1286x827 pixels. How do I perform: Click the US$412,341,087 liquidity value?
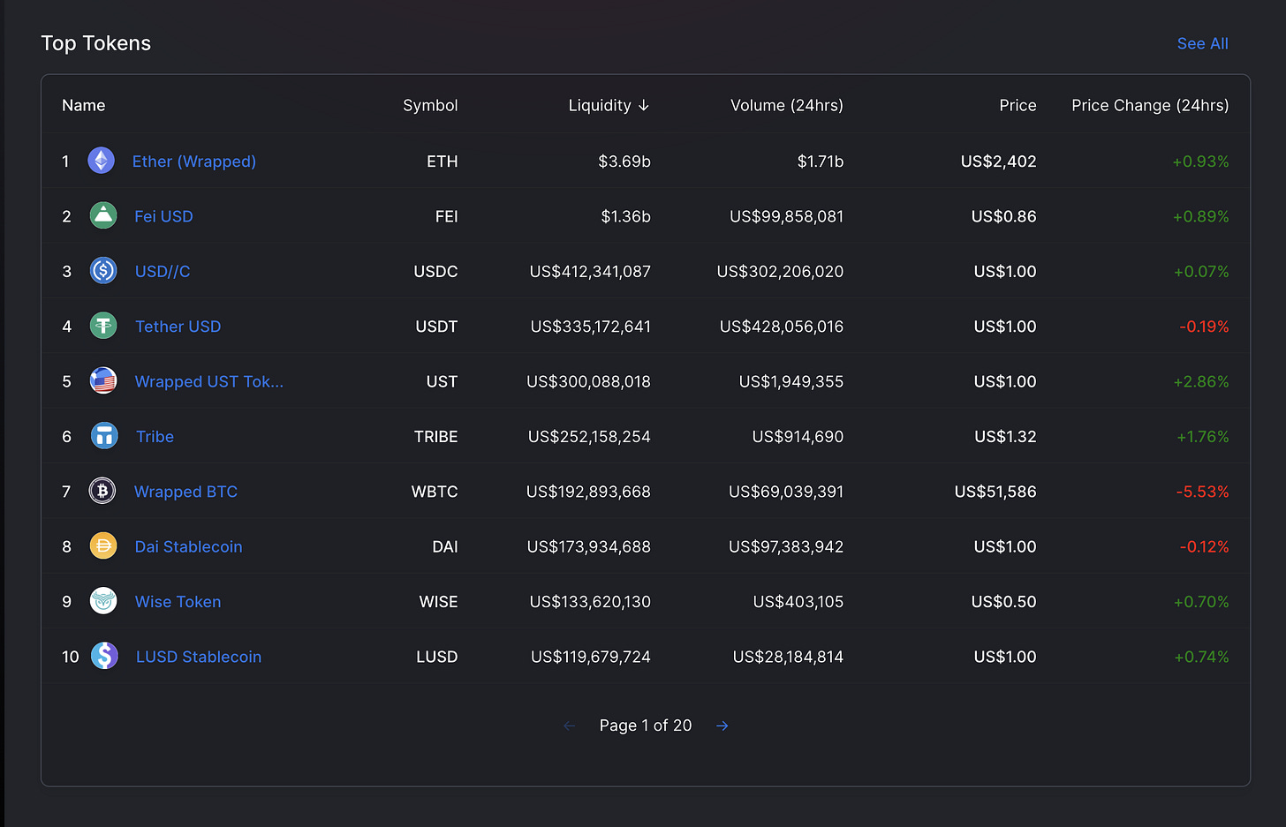pos(590,271)
